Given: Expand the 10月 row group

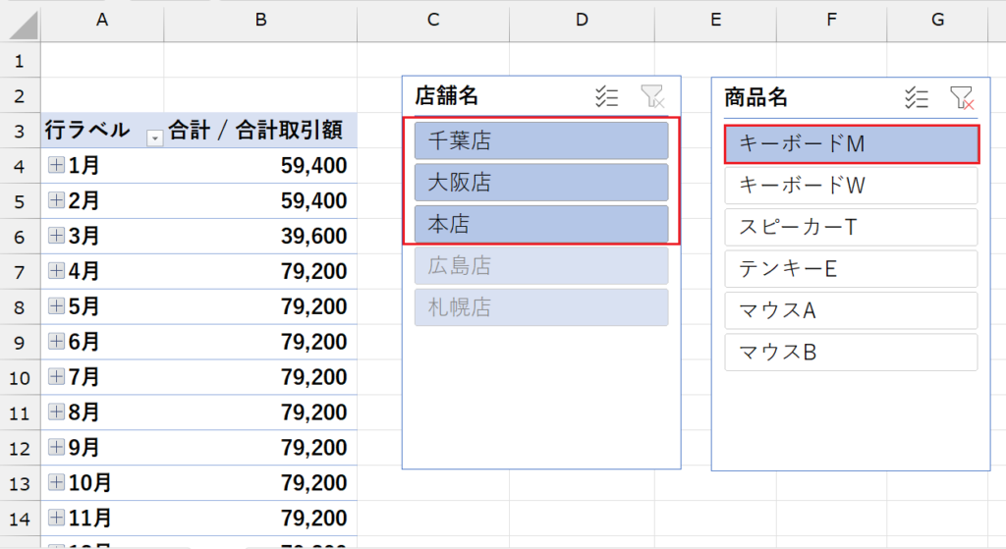Looking at the screenshot, I should 57,482.
